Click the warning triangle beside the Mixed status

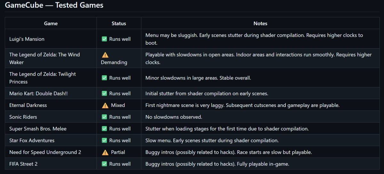105,105
